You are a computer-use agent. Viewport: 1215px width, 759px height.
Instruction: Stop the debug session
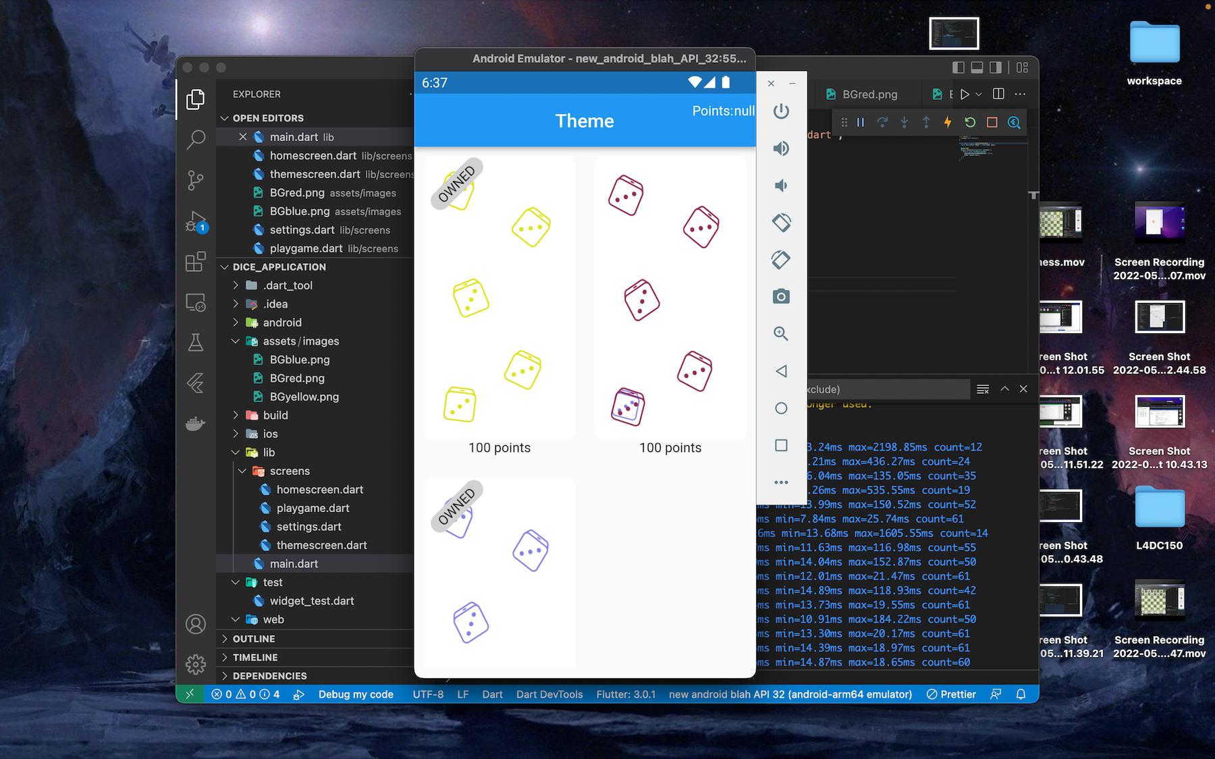click(992, 122)
